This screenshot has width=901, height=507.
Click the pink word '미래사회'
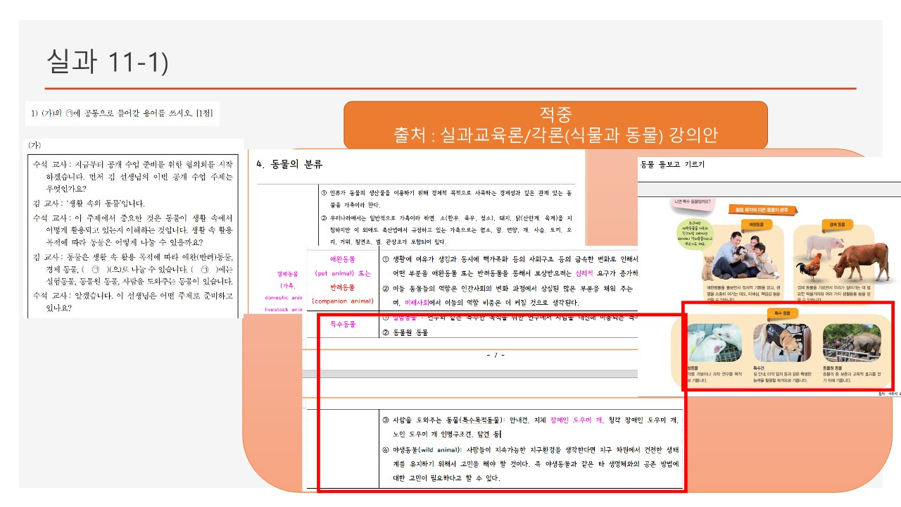(417, 303)
